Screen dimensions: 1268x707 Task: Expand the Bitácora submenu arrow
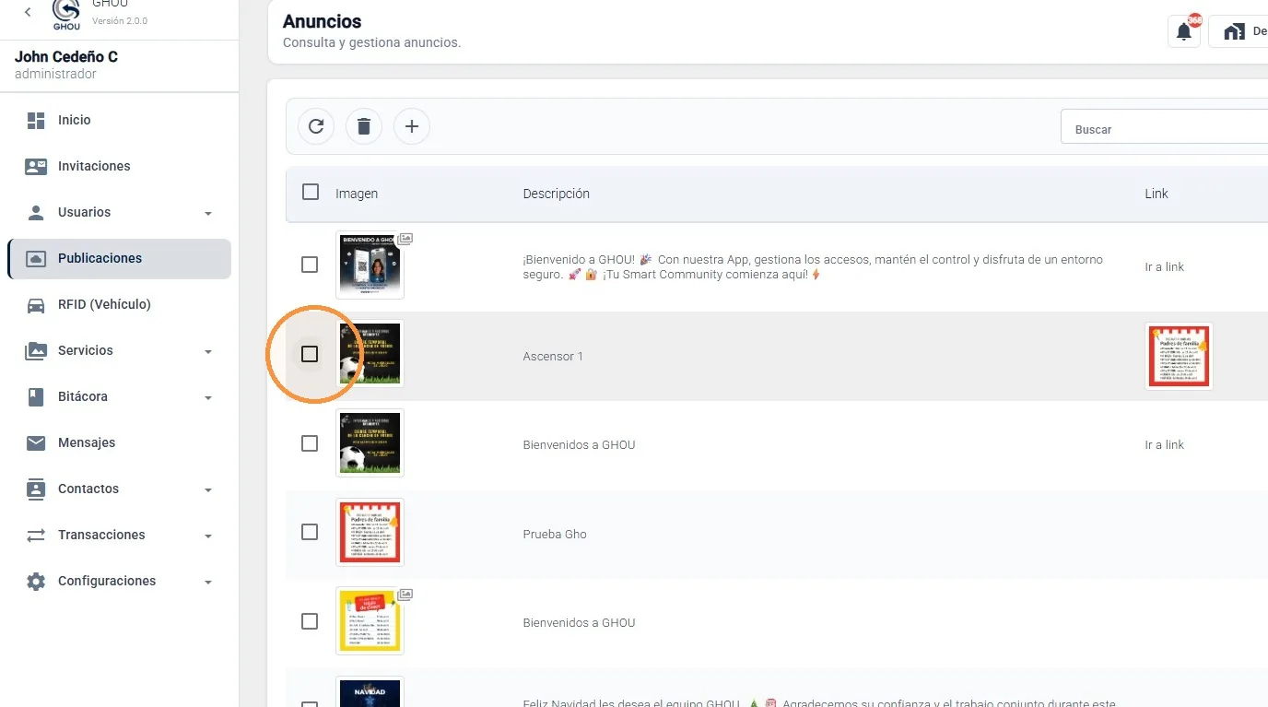(208, 397)
